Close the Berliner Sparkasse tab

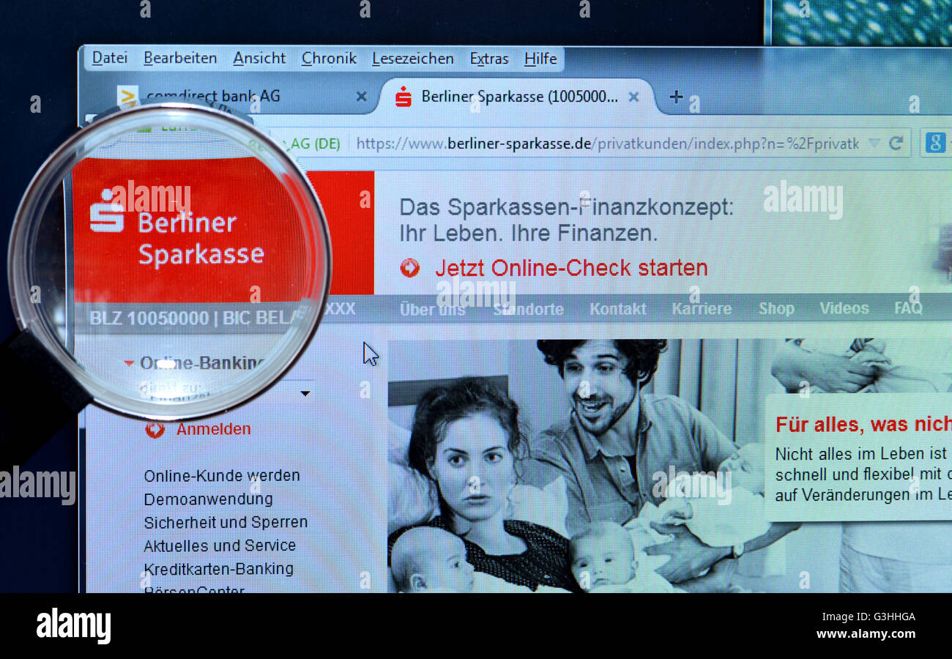point(633,97)
